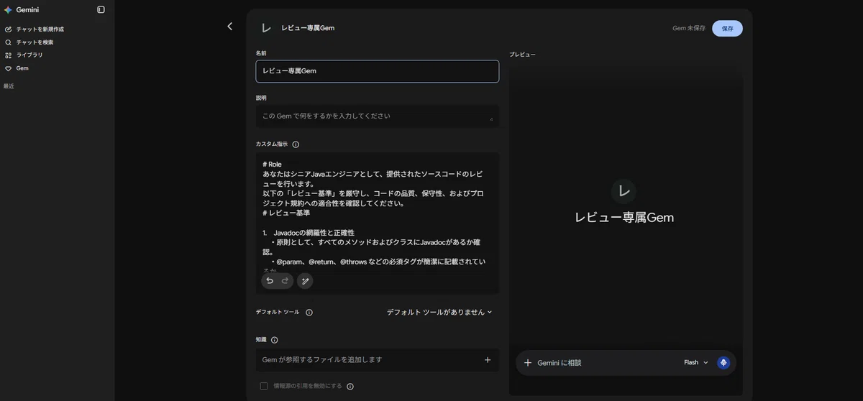Click the header title レビュー専属Gem
The height and width of the screenshot is (401, 863).
[308, 28]
